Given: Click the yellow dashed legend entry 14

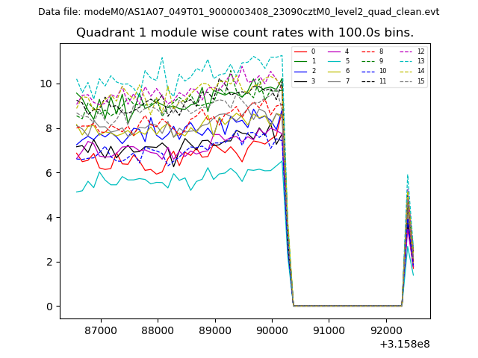Looking at the screenshot, I should tap(406, 71).
